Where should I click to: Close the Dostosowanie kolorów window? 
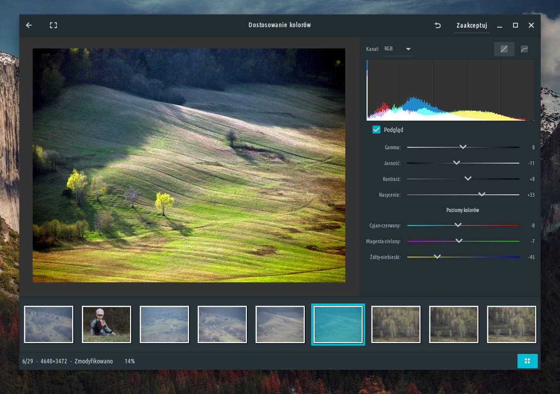tap(531, 25)
